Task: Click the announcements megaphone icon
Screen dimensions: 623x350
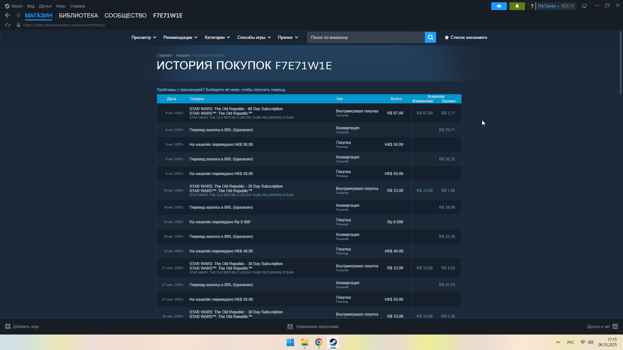Action: [499, 6]
